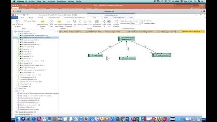
Task: Open the Ventana menu in the macOS menu bar
Action: pyautogui.click(x=71, y=1)
